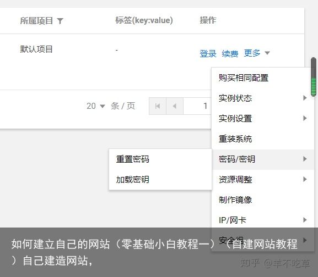Select 购买相同配置 from menu

(x=244, y=78)
